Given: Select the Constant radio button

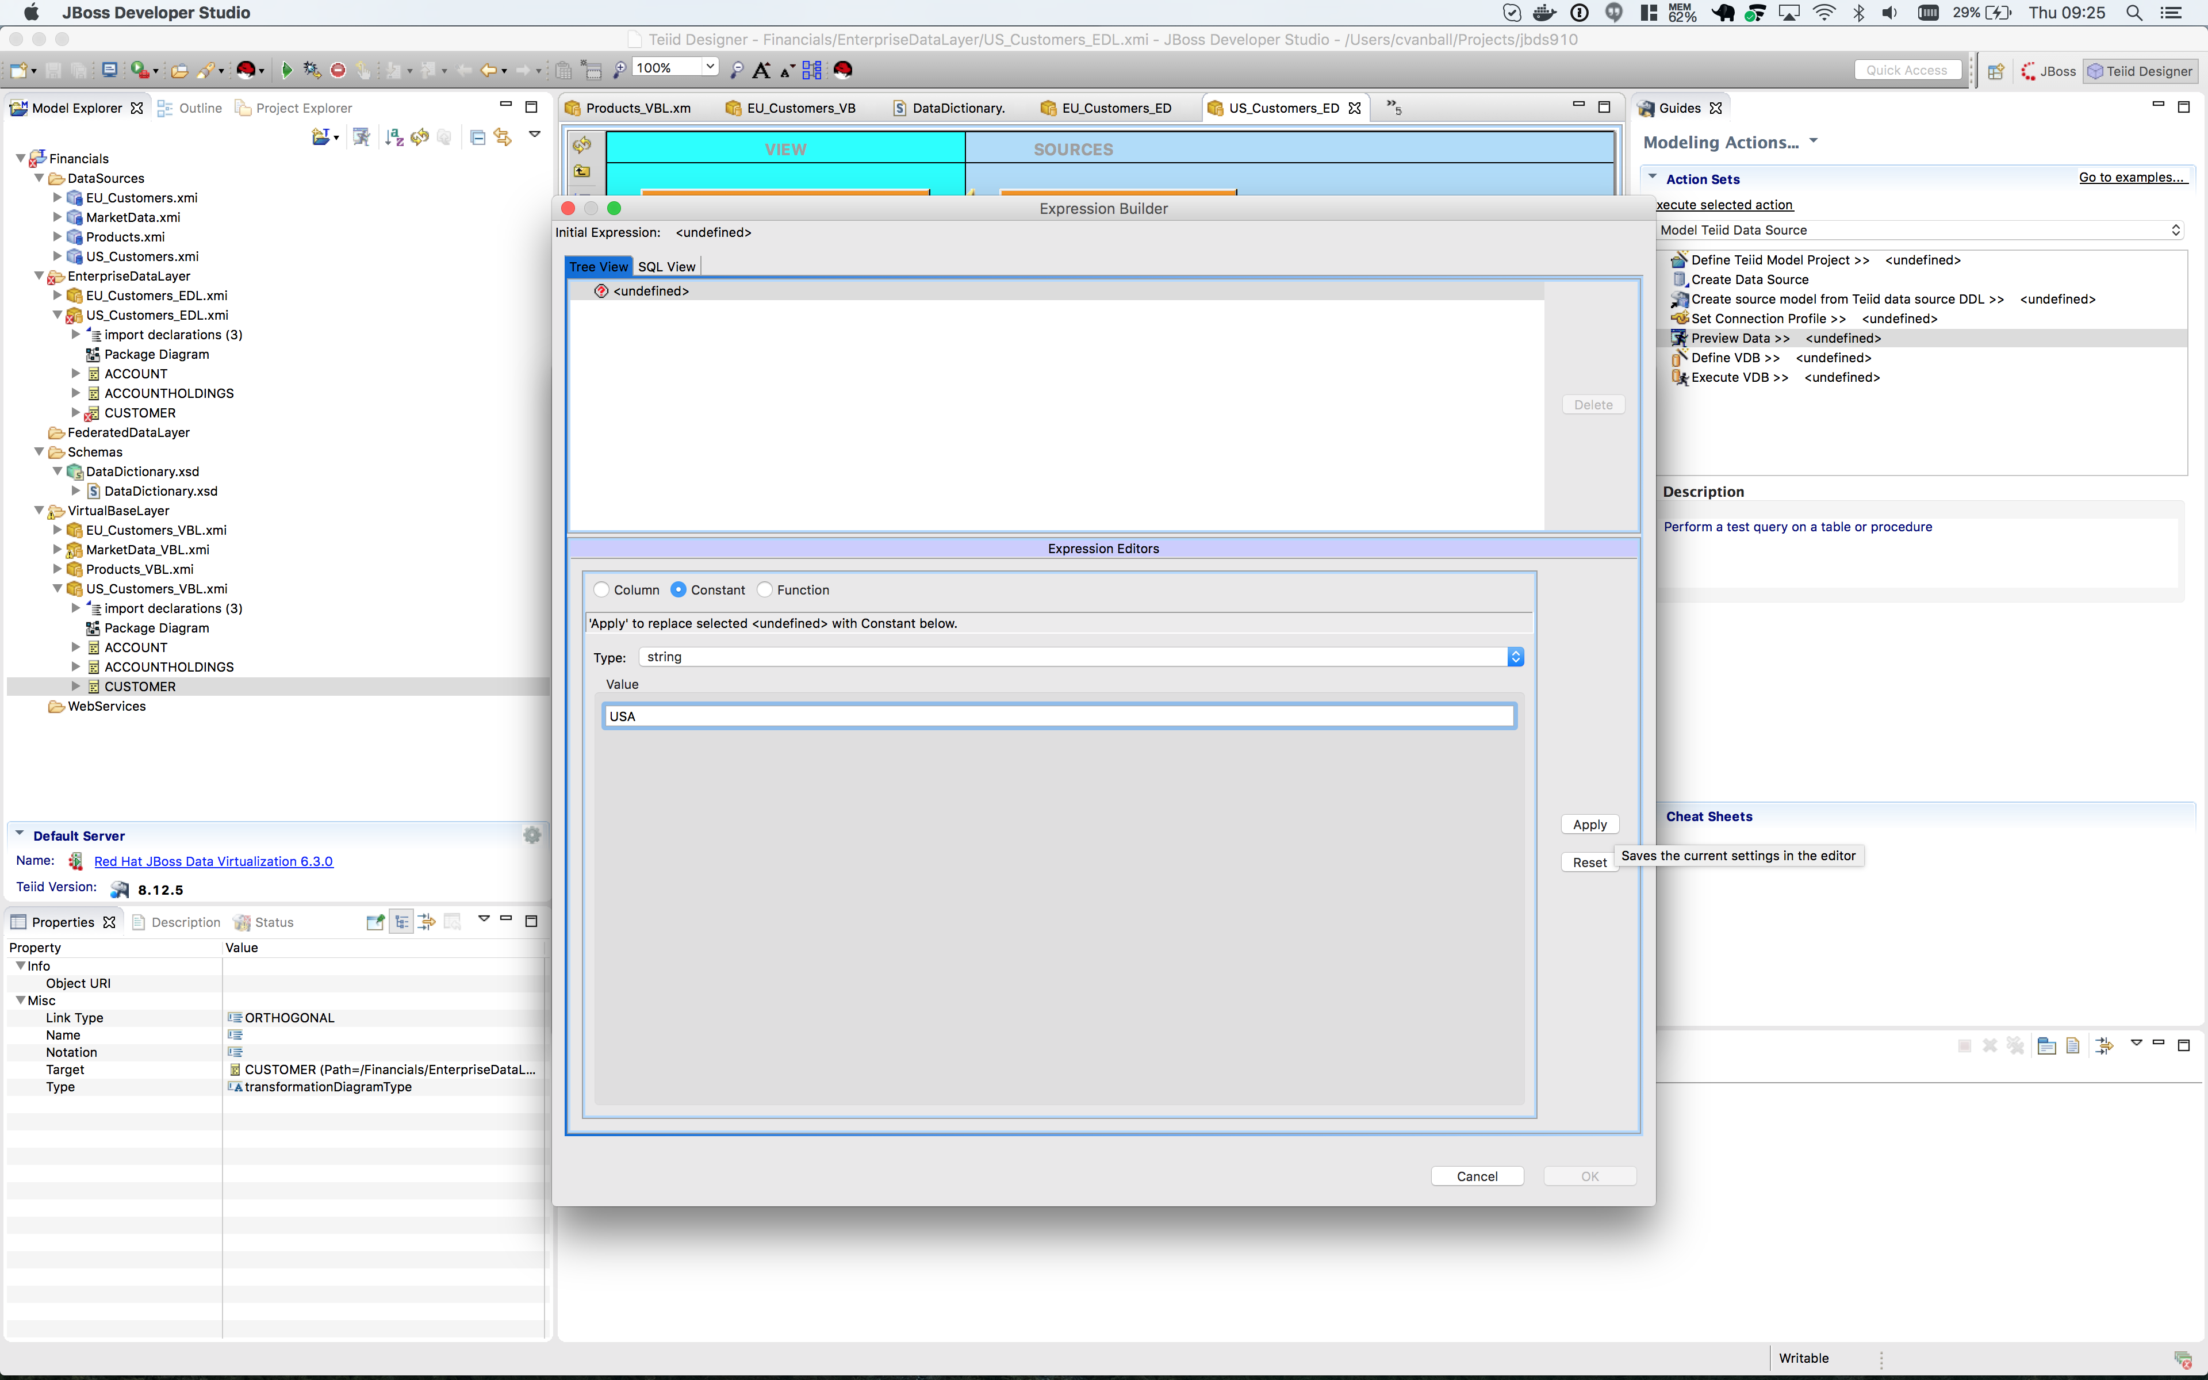Looking at the screenshot, I should pos(679,589).
